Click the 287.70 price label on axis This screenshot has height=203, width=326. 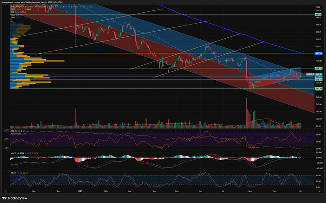click(318, 88)
